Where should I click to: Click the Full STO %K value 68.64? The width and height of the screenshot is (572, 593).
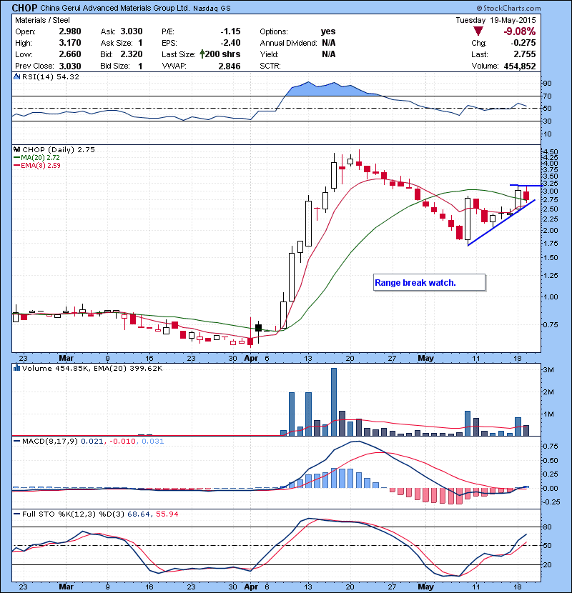coord(139,514)
